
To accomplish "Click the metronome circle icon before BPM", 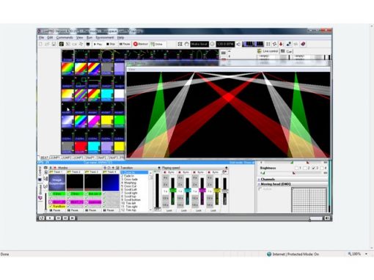I will click(x=212, y=44).
